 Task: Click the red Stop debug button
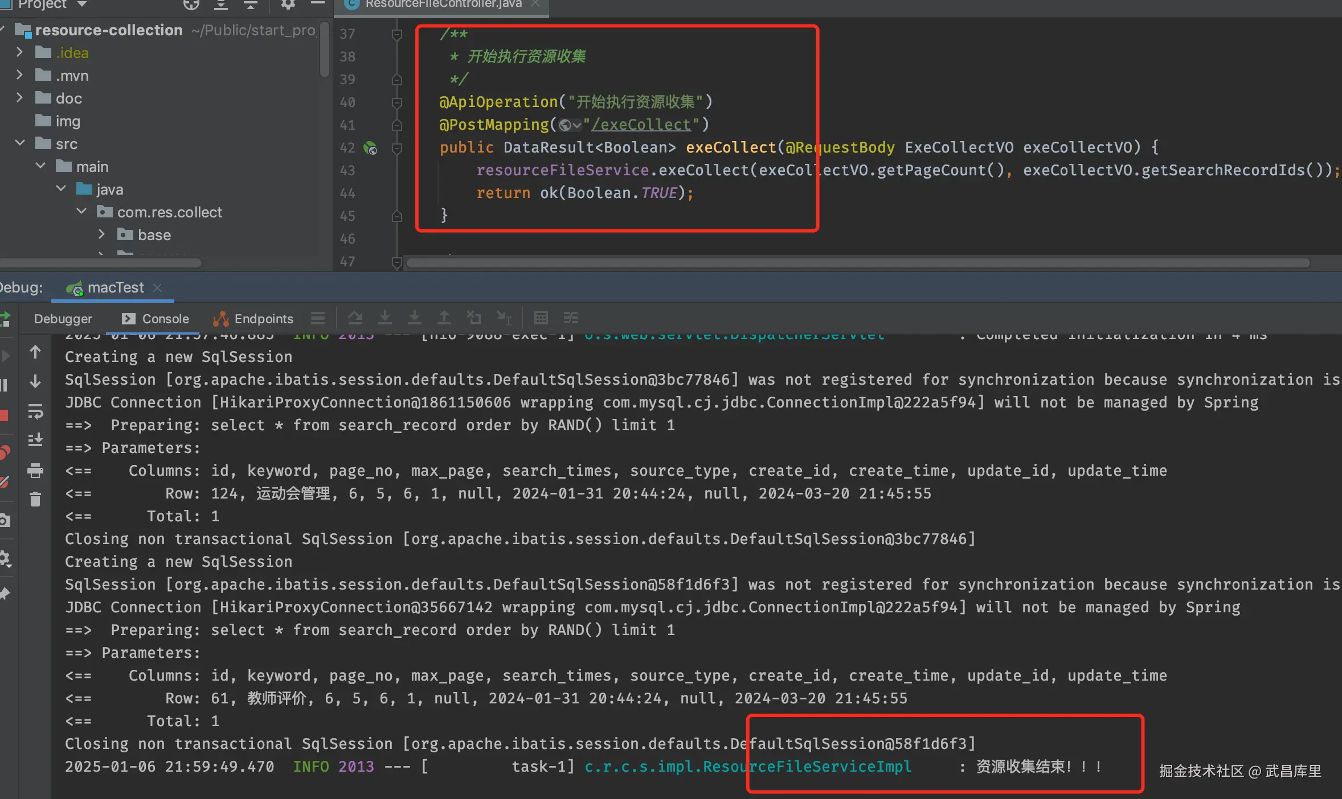tap(5, 415)
